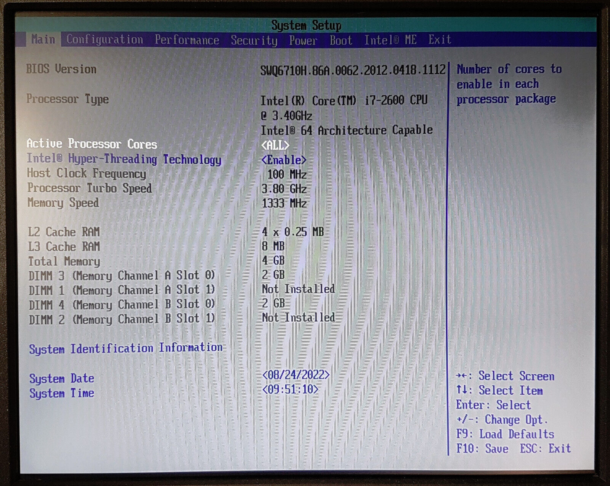
Task: Toggle Hyper-Threading <Enable> value
Action: point(284,160)
